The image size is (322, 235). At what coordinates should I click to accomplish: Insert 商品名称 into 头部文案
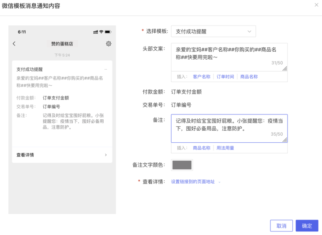tap(249, 77)
